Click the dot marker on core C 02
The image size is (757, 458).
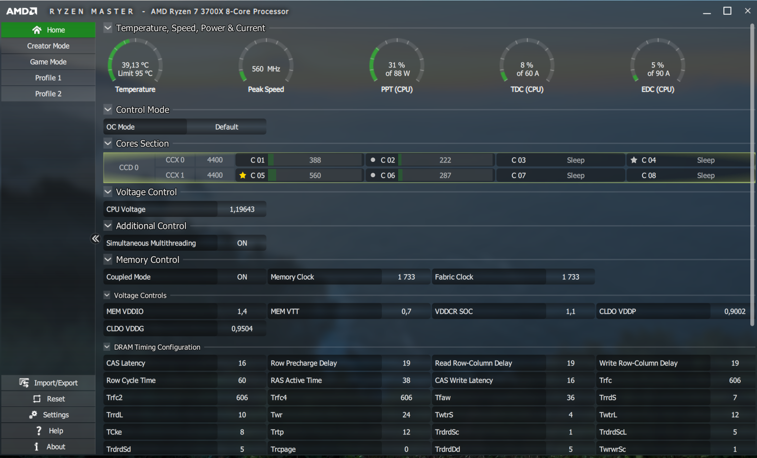(x=373, y=160)
